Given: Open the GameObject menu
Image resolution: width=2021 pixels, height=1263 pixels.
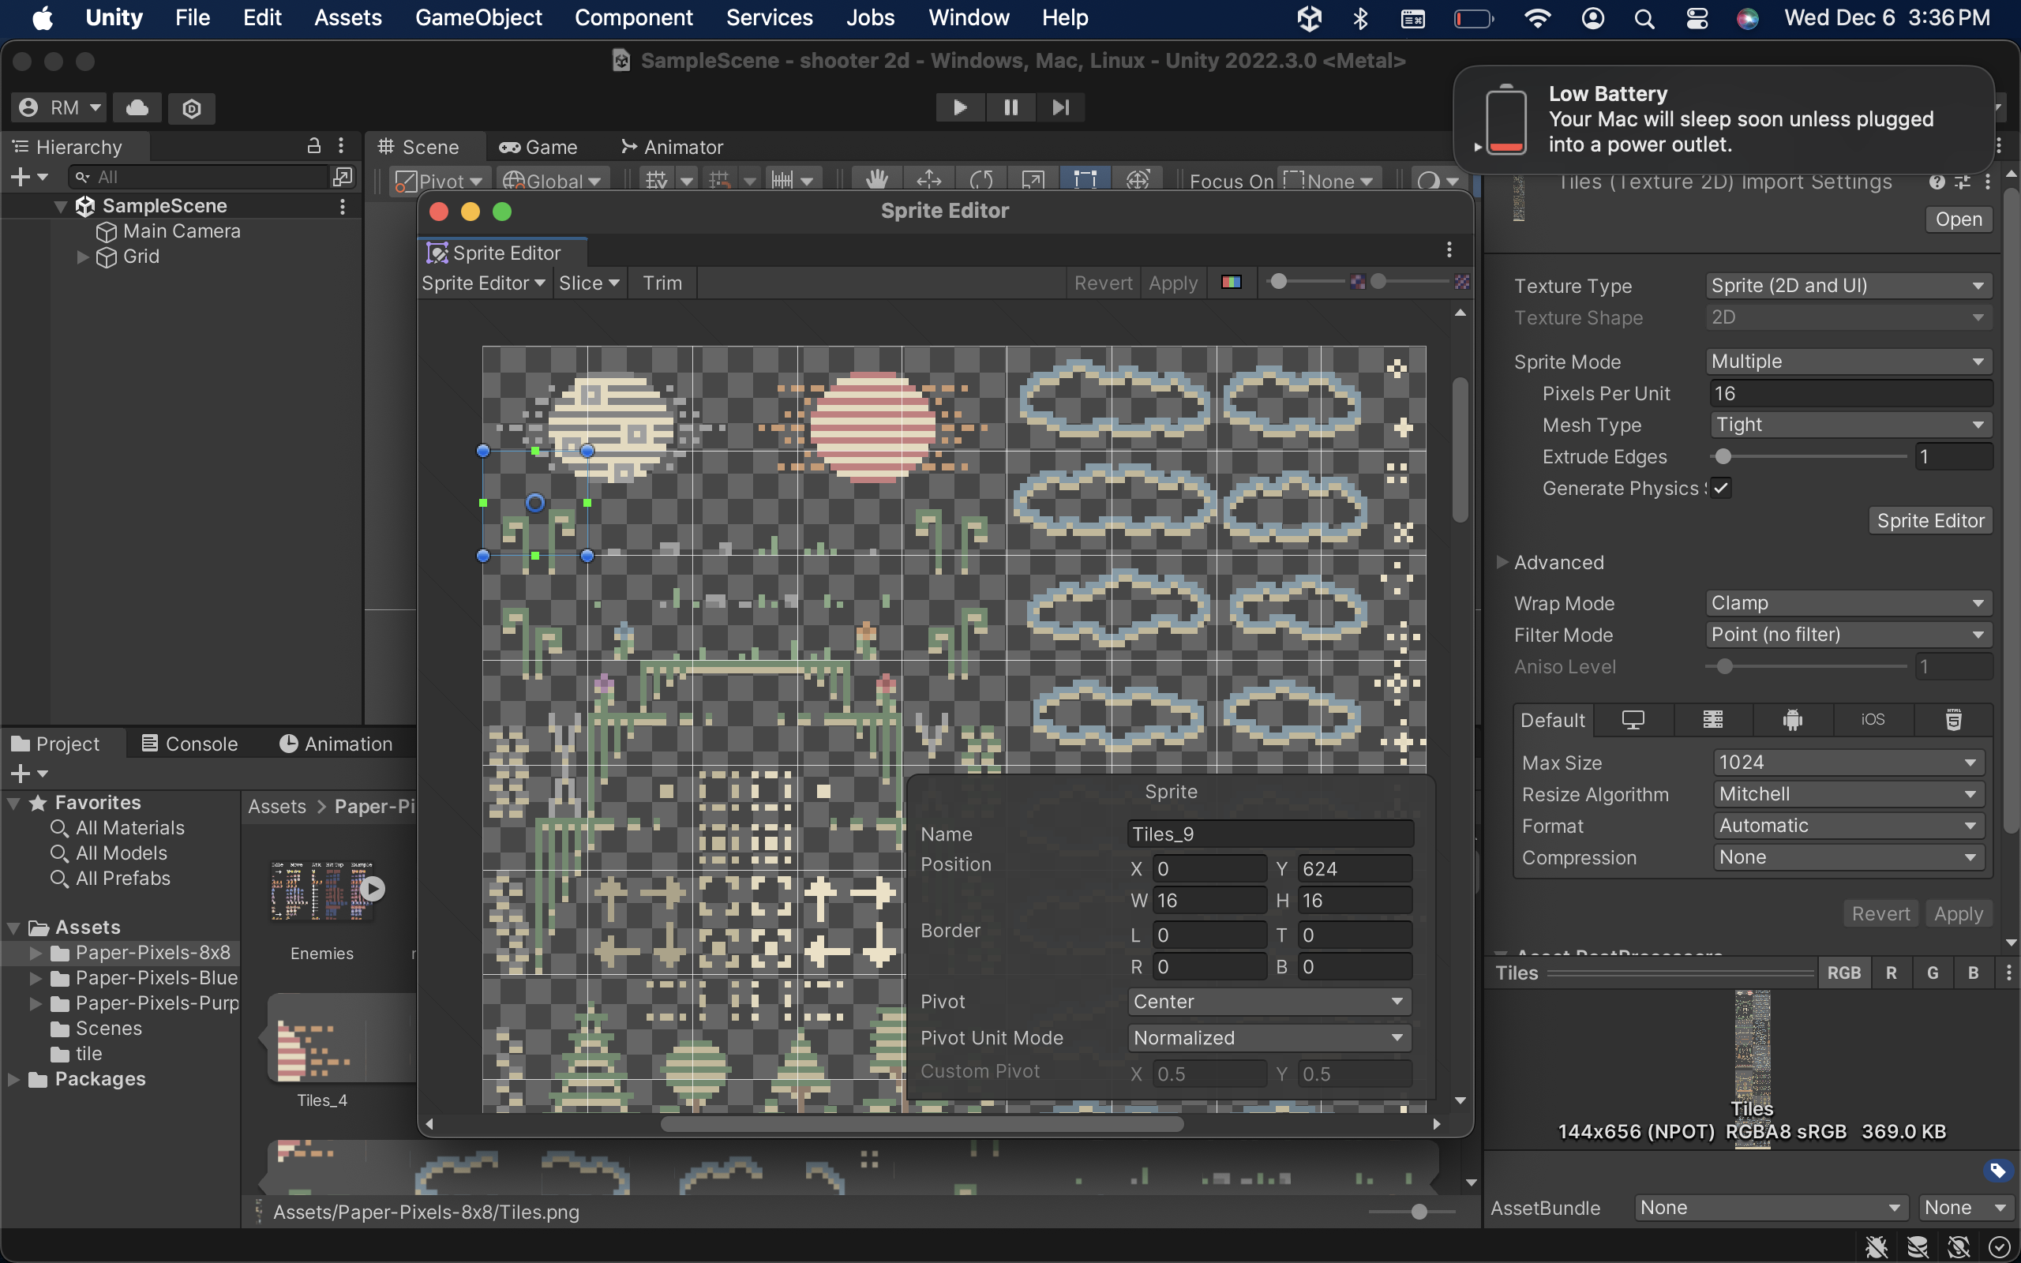Looking at the screenshot, I should [478, 17].
